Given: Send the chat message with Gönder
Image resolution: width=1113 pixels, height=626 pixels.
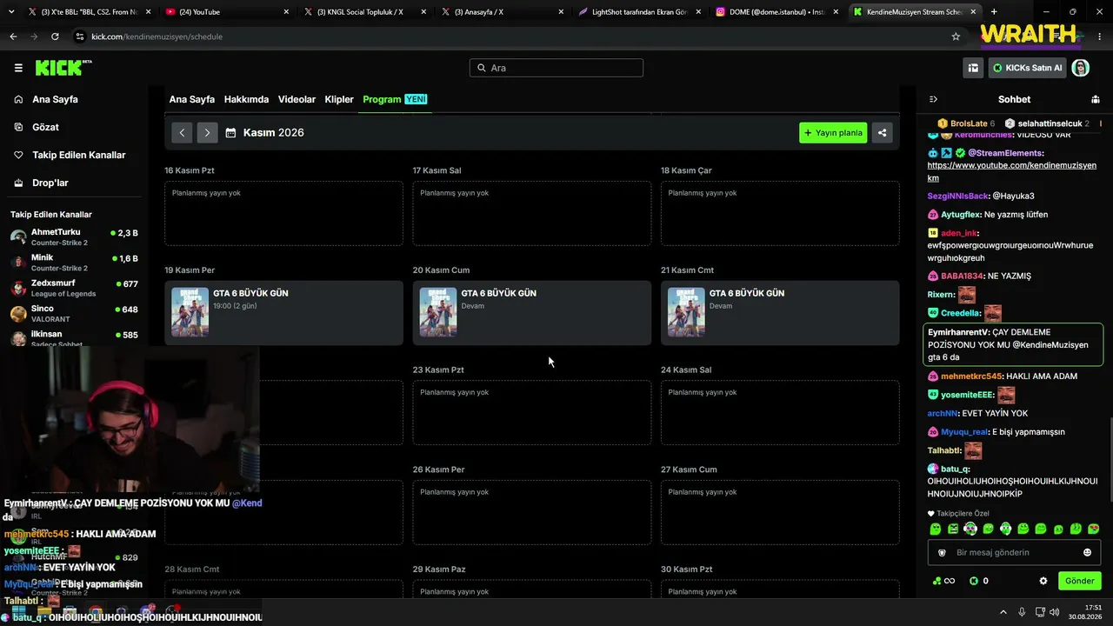Looking at the screenshot, I should pos(1079,581).
